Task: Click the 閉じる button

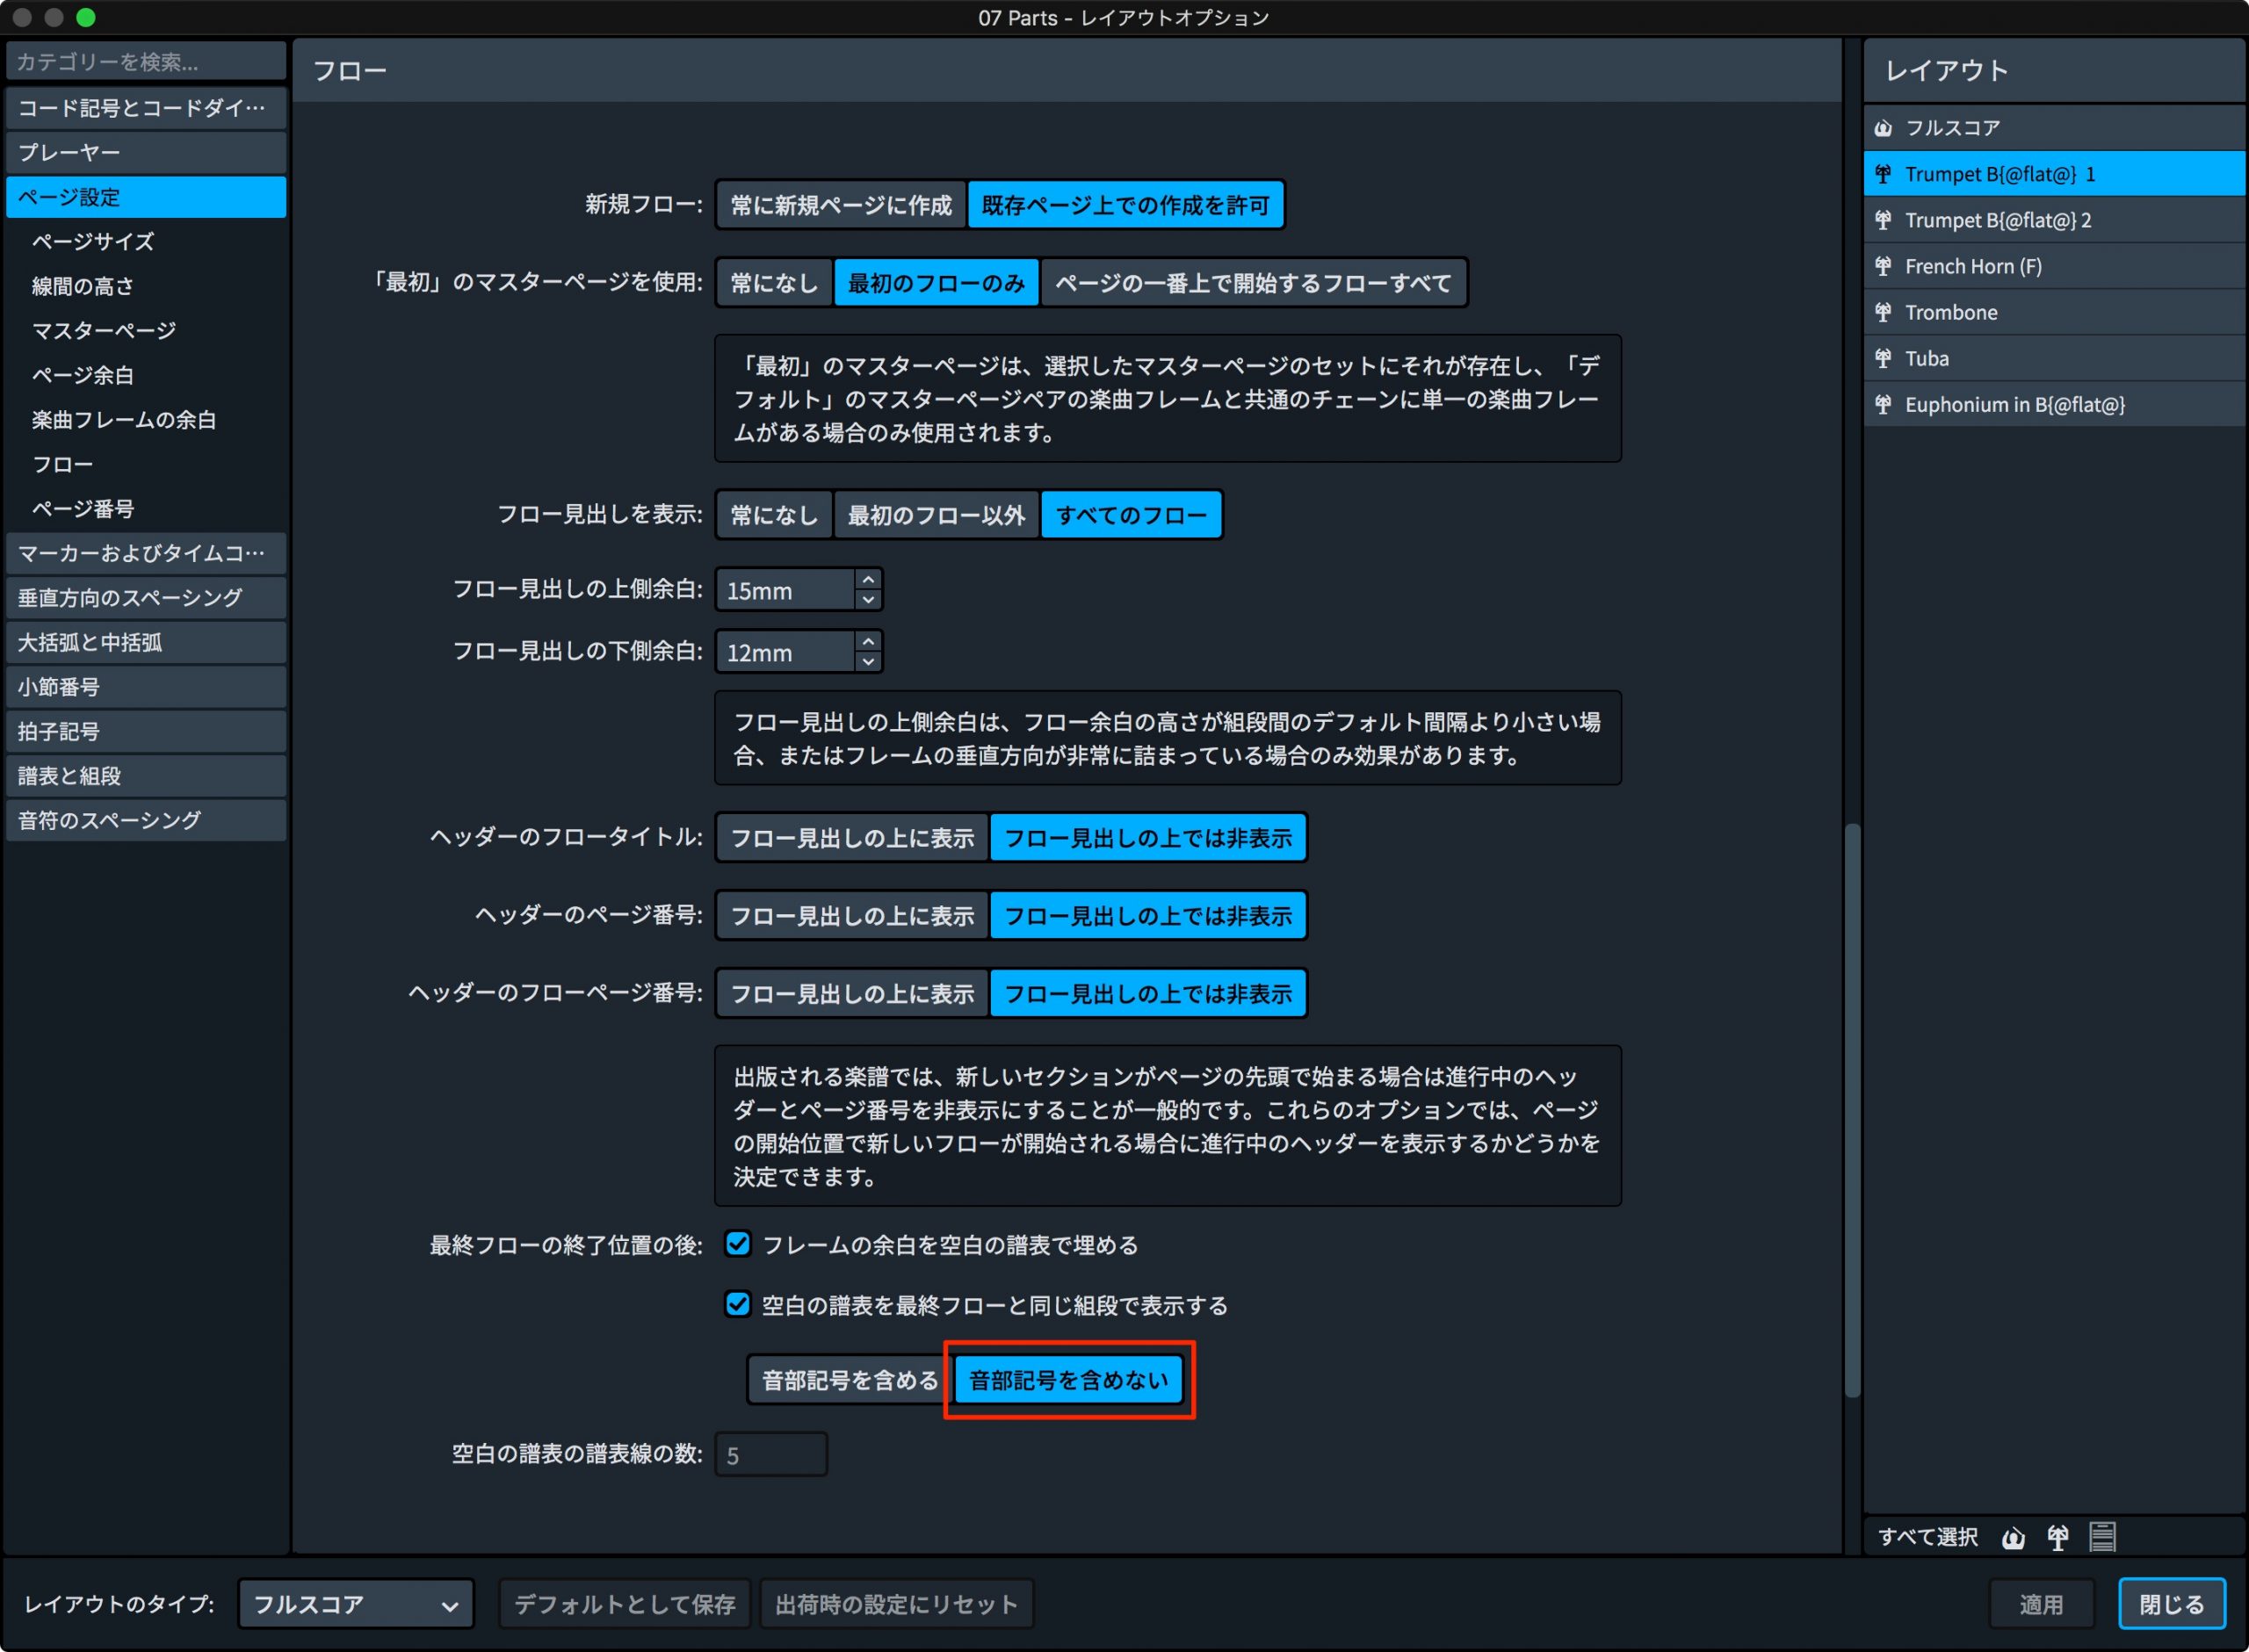Action: click(x=2171, y=1604)
